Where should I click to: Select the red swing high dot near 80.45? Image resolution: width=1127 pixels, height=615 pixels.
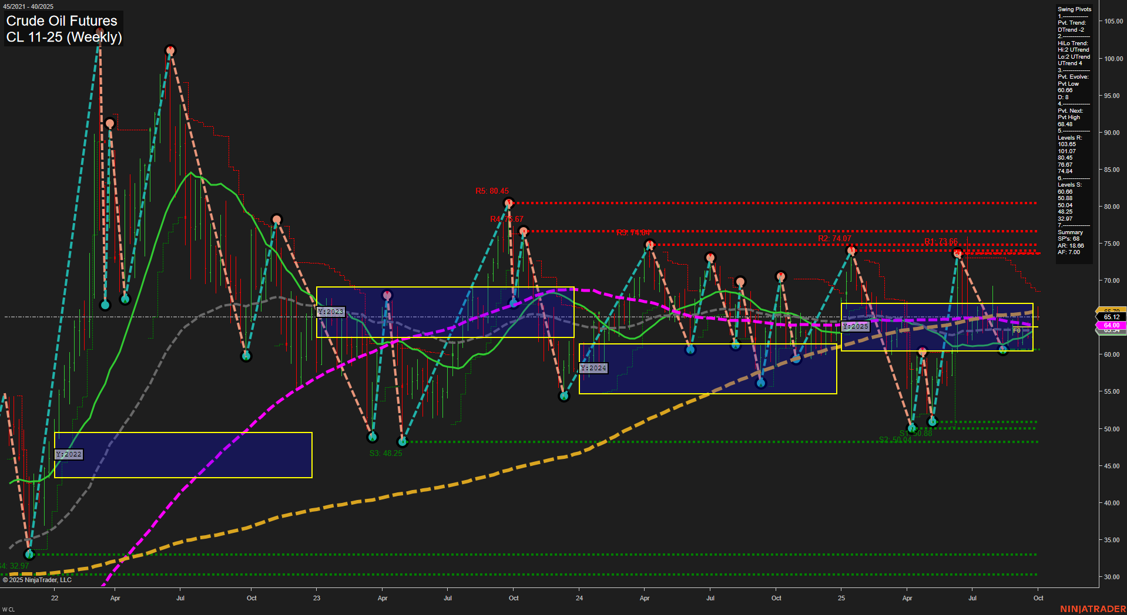pos(508,203)
